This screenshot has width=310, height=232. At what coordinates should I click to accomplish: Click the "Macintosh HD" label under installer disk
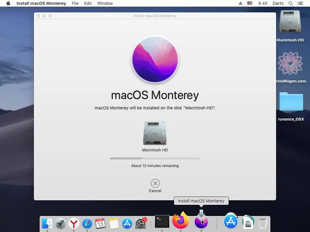pos(155,150)
